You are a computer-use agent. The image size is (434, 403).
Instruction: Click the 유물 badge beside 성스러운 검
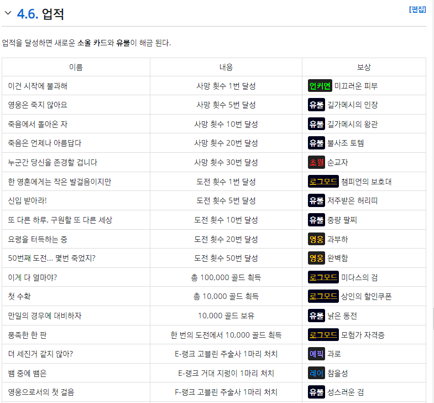click(316, 392)
